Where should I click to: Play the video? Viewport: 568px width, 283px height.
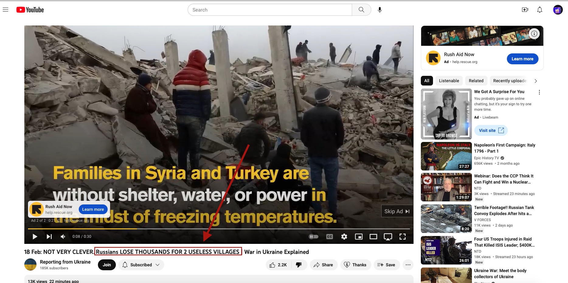pos(35,237)
